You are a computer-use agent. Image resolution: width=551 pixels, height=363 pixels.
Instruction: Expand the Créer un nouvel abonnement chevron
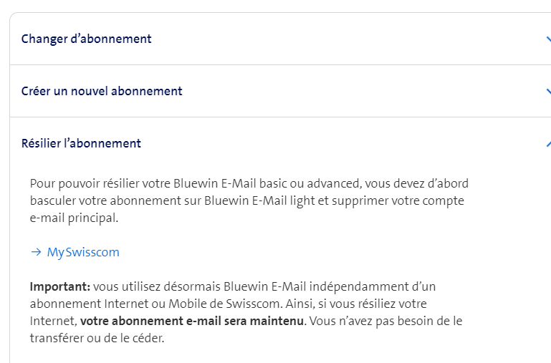[x=547, y=91]
